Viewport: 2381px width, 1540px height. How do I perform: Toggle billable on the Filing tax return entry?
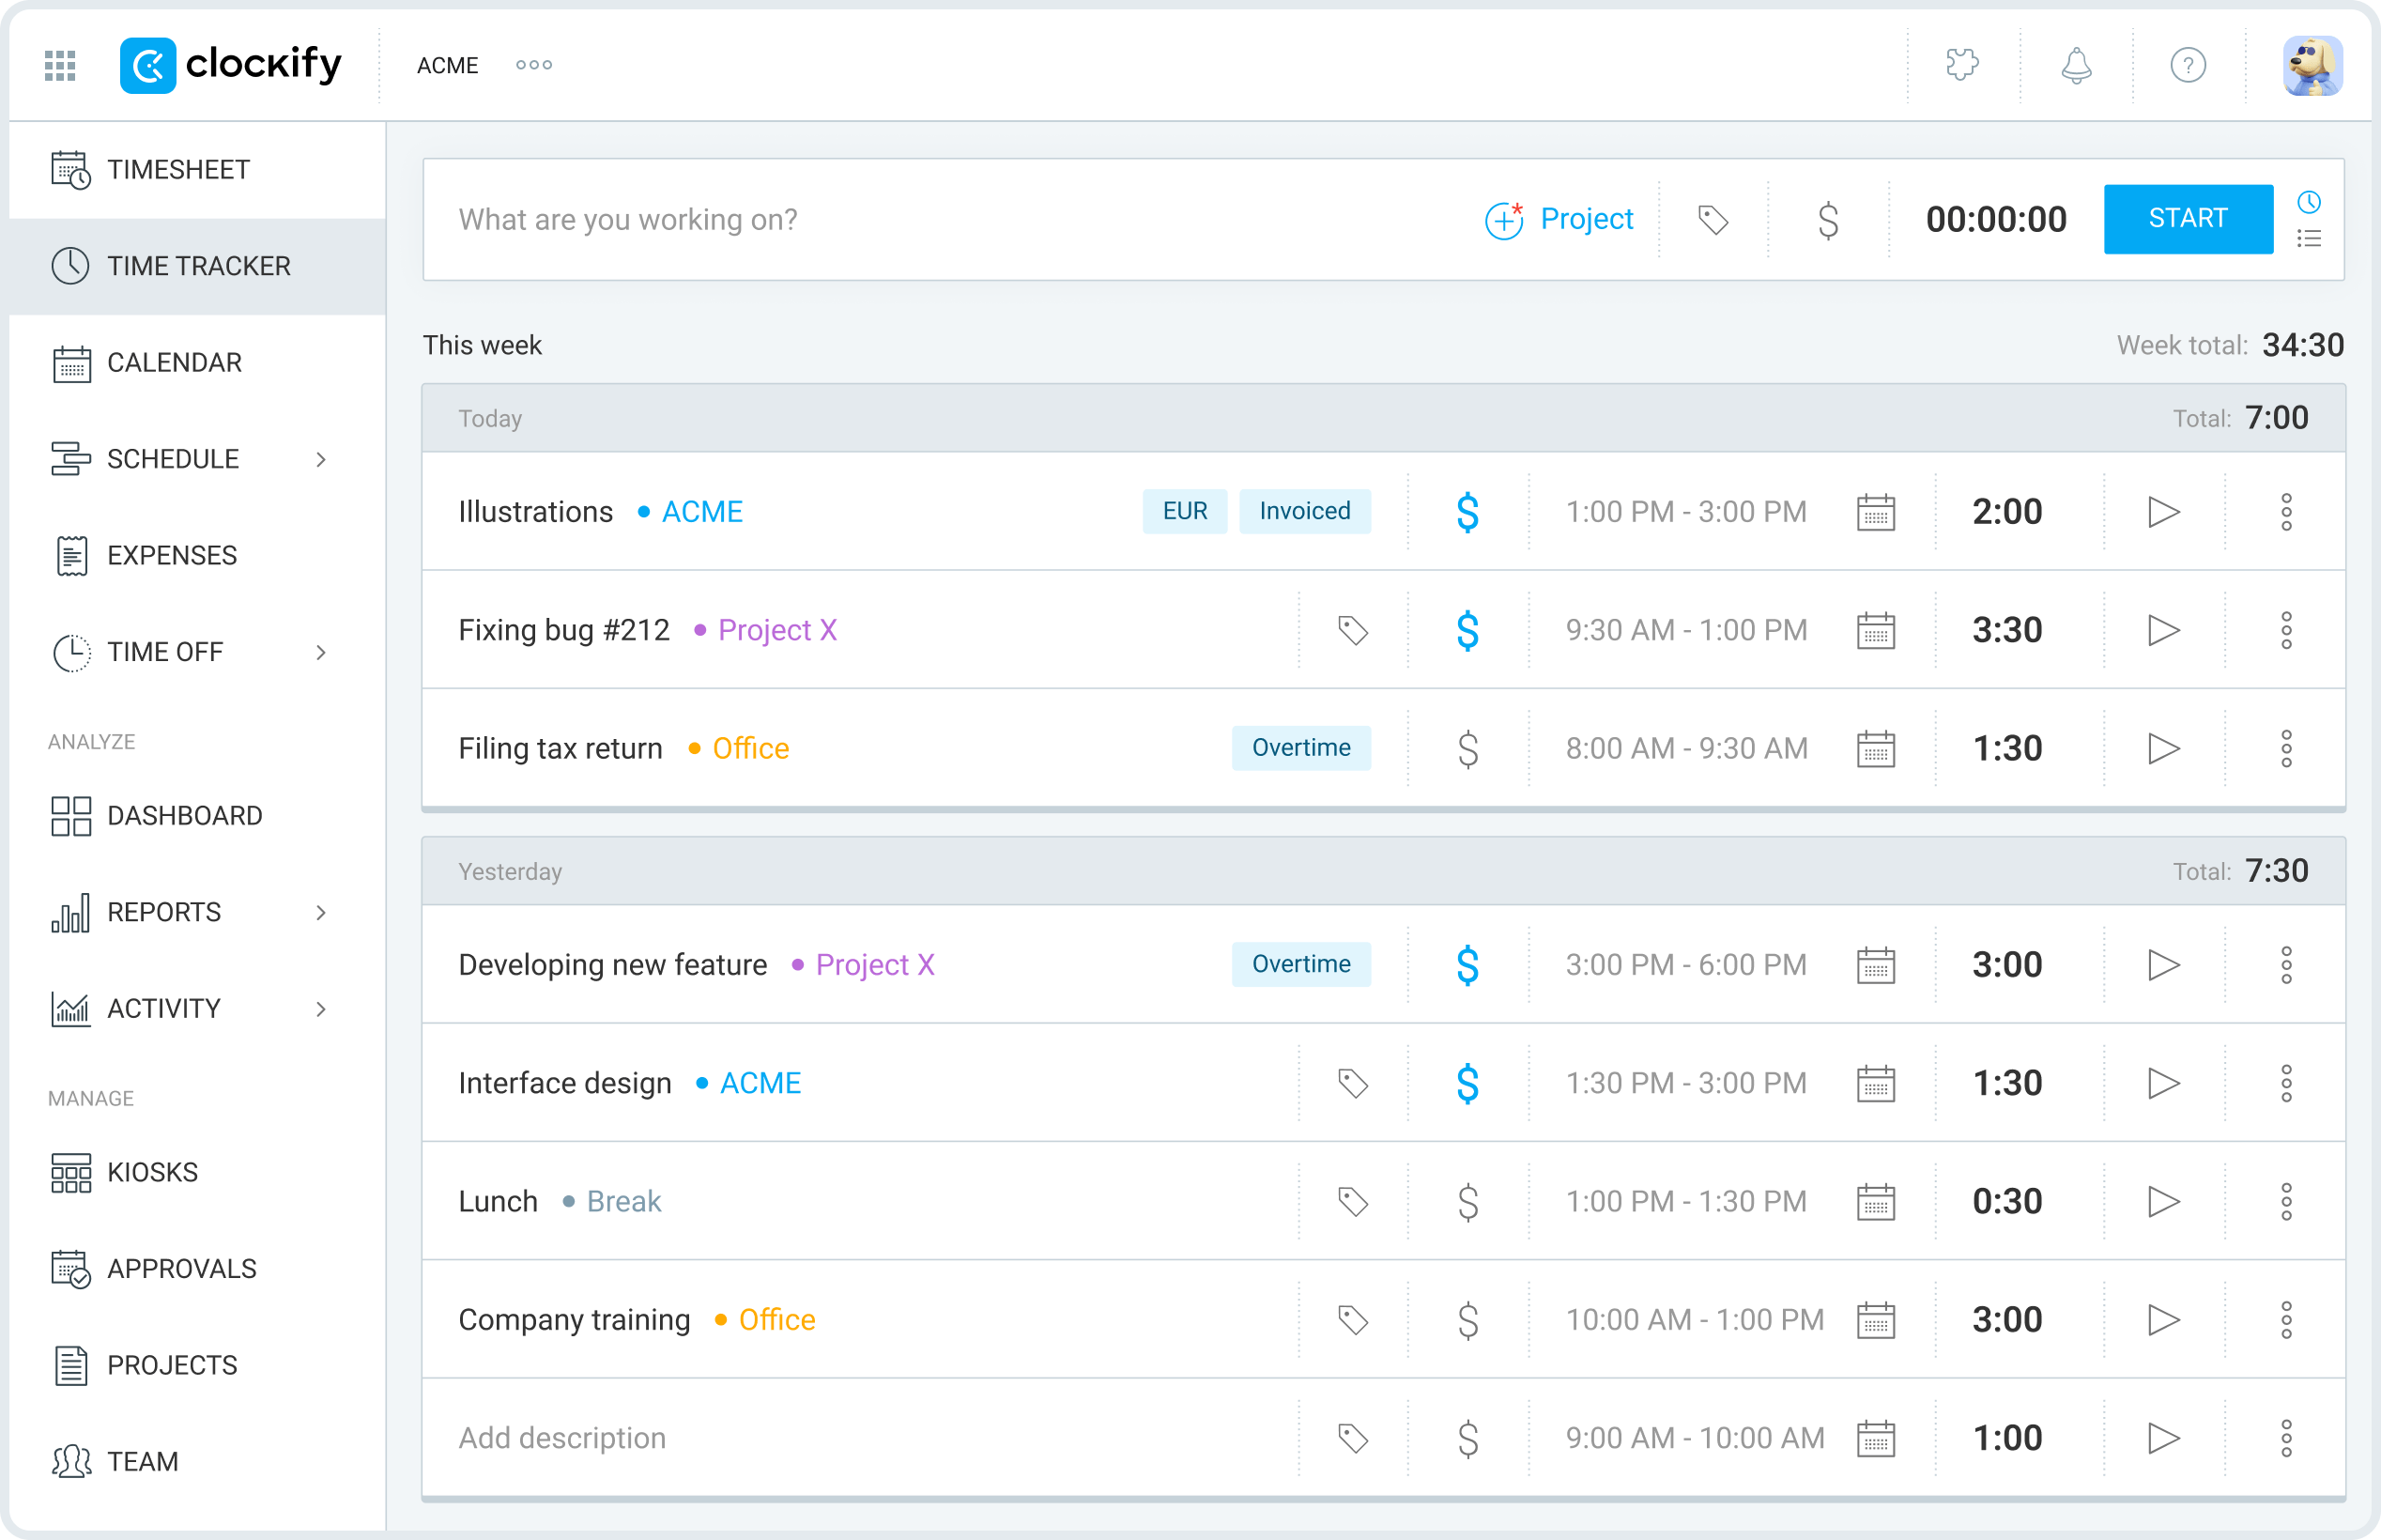click(x=1467, y=748)
